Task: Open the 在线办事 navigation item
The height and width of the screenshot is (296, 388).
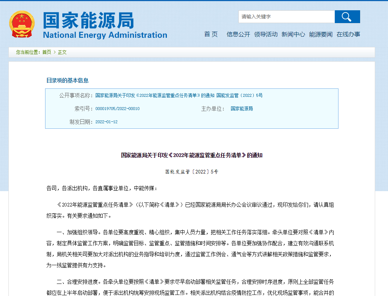Action: pos(348,34)
